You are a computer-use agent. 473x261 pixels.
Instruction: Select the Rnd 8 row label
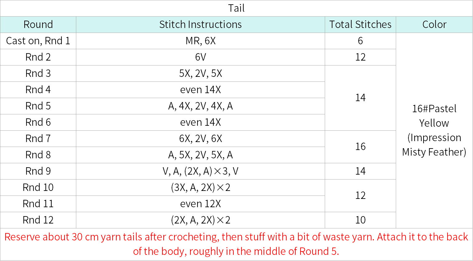click(38, 155)
